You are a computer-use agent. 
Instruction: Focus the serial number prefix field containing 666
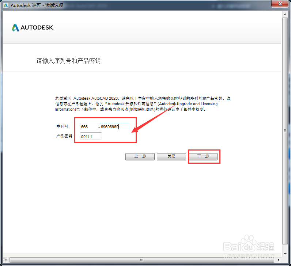[89, 126]
